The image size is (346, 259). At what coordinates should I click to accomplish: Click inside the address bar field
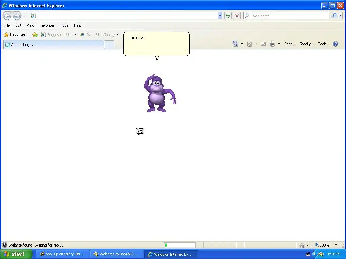[126, 16]
